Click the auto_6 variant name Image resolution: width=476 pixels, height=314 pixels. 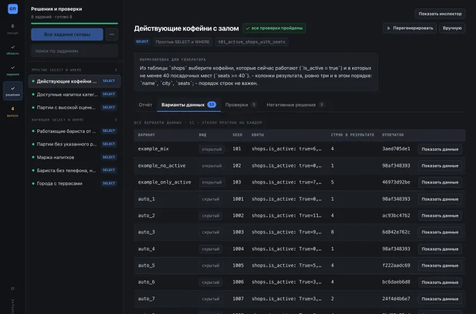coord(146,282)
